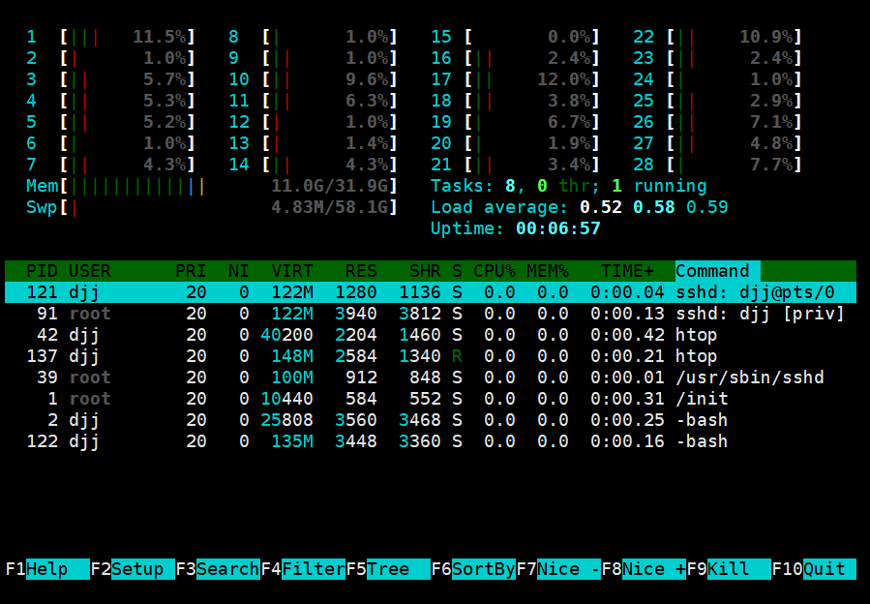Select F3 Search in bottom bar

(x=218, y=569)
